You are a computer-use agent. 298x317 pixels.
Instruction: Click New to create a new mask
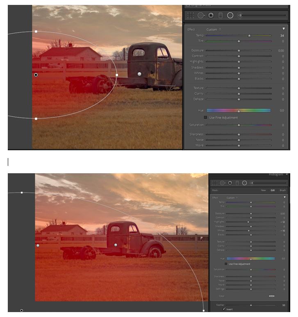(263, 190)
